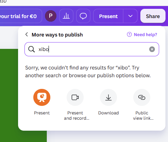Click the magnifier search icon

32,49
